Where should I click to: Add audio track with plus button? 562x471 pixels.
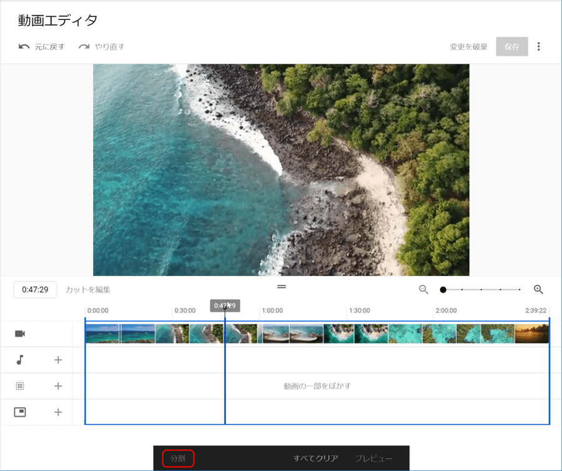pos(58,360)
